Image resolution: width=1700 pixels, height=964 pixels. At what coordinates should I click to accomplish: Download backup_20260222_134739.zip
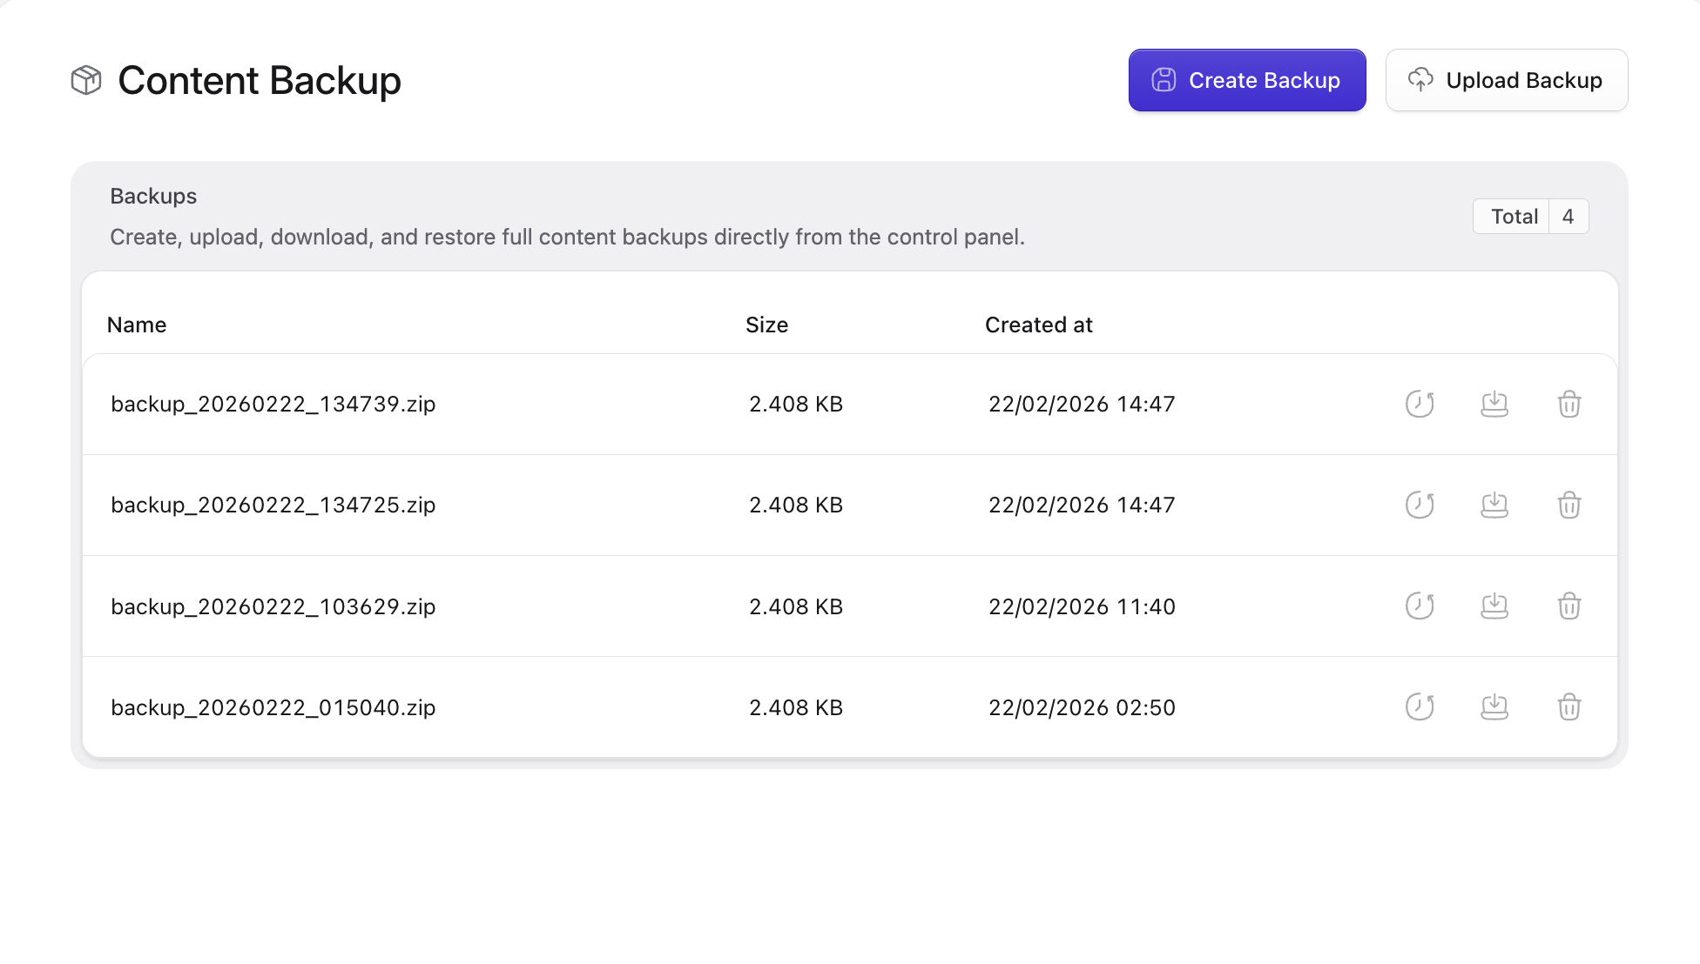(1494, 404)
